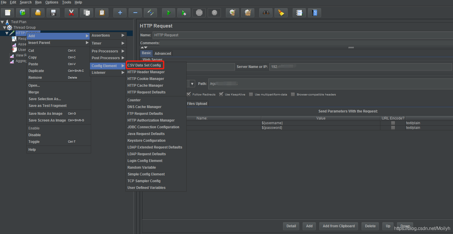This screenshot has width=453, height=234.
Task: Open the Function Helper dialog icon
Action: tap(299, 13)
